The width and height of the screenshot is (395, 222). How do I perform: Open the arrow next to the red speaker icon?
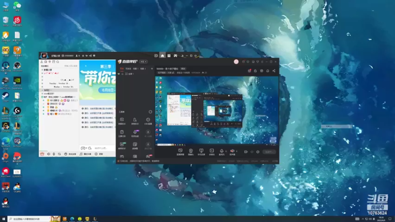(237, 151)
